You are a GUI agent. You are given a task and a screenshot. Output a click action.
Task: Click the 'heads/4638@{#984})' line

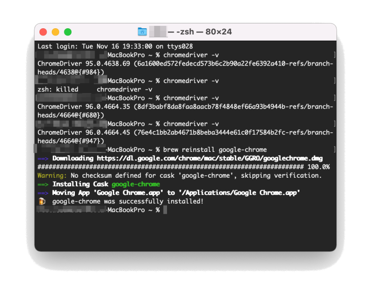71,72
